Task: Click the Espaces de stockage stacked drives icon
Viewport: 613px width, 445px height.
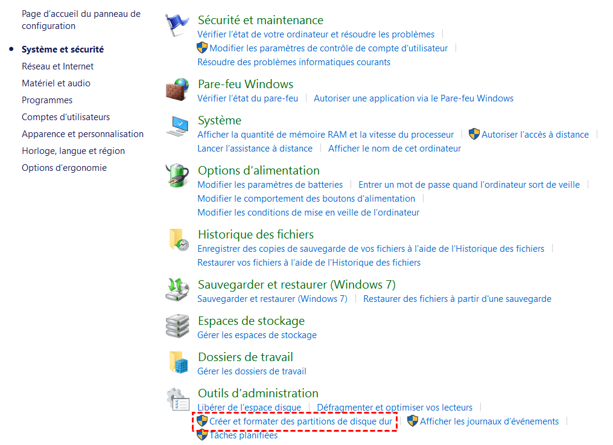Action: pyautogui.click(x=177, y=325)
